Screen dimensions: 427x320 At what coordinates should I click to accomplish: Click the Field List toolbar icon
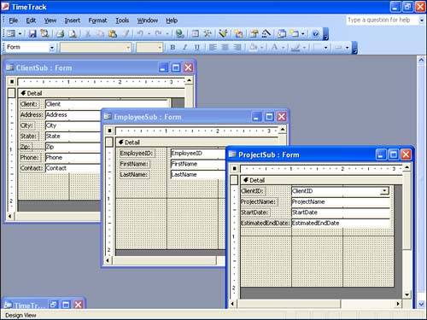pos(195,33)
